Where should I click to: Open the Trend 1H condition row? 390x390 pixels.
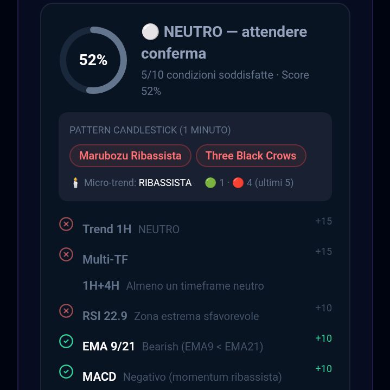(195, 226)
